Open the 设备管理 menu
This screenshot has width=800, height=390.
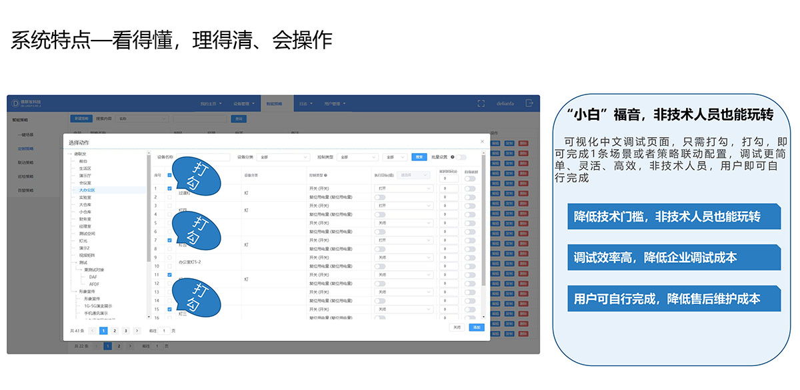241,104
